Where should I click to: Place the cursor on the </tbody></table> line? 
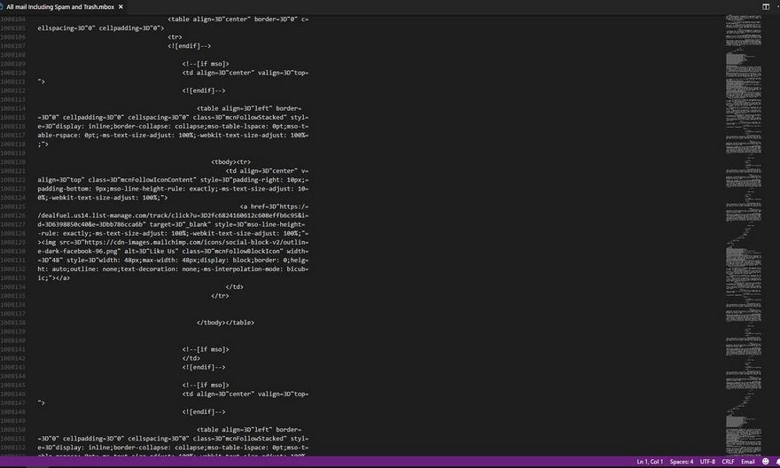(225, 322)
